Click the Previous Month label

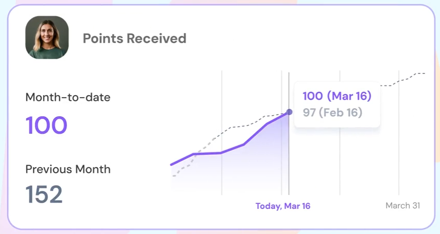pos(68,169)
